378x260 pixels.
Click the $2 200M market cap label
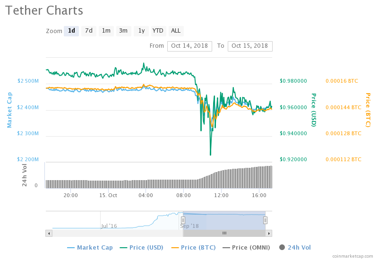pyautogui.click(x=28, y=159)
